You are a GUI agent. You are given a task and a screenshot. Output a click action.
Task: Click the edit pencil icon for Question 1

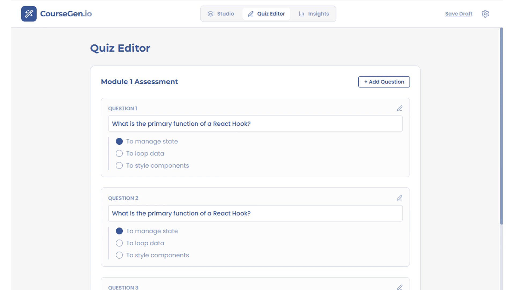[399, 108]
